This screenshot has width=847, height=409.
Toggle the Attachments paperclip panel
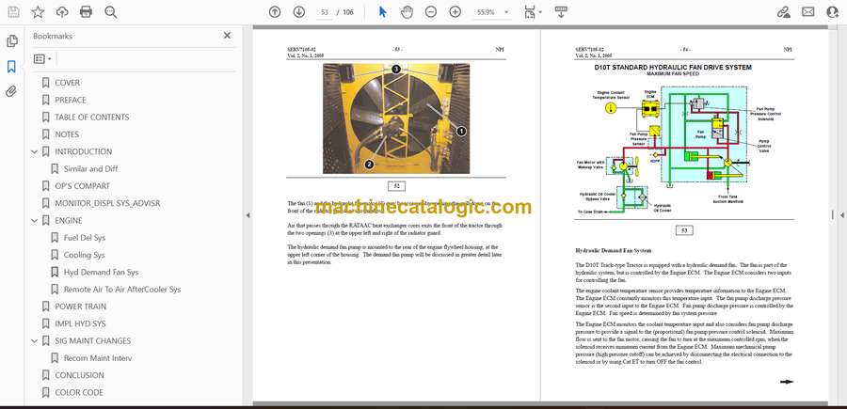click(x=12, y=91)
